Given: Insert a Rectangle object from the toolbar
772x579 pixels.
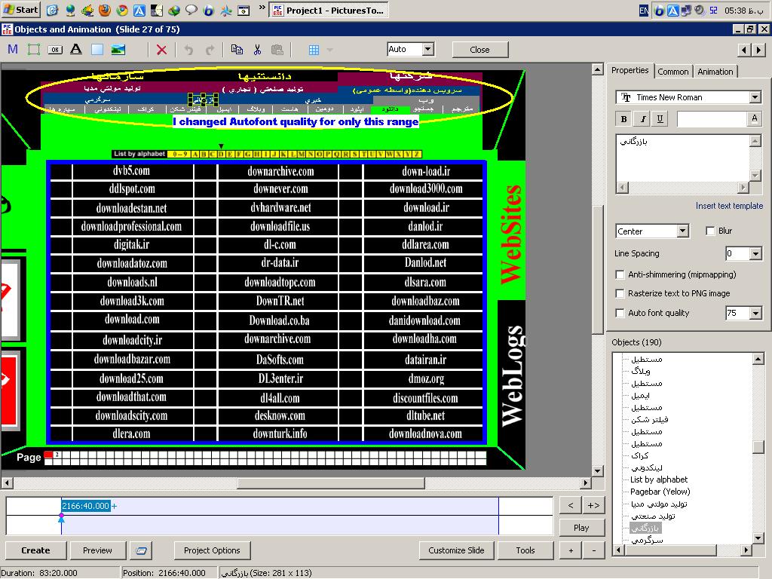Looking at the screenshot, I should coord(97,49).
